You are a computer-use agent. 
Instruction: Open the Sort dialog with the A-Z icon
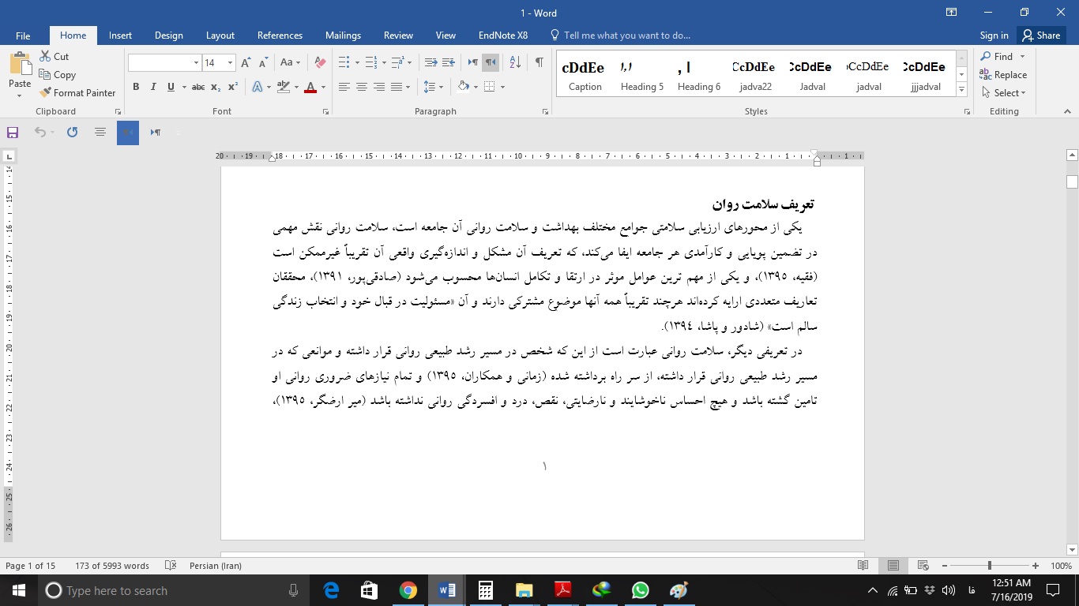pos(514,62)
